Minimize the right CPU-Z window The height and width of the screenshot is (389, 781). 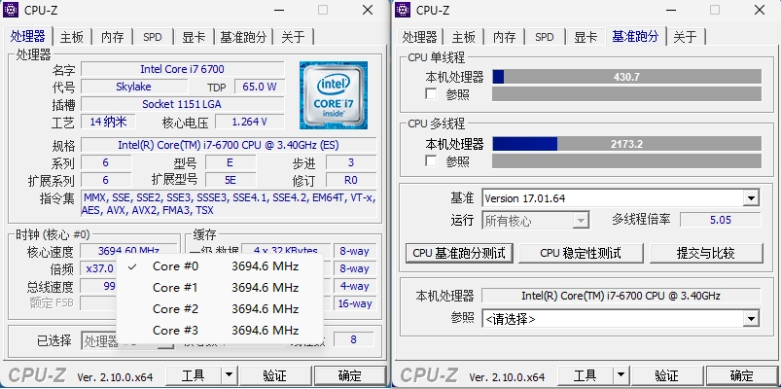point(670,10)
